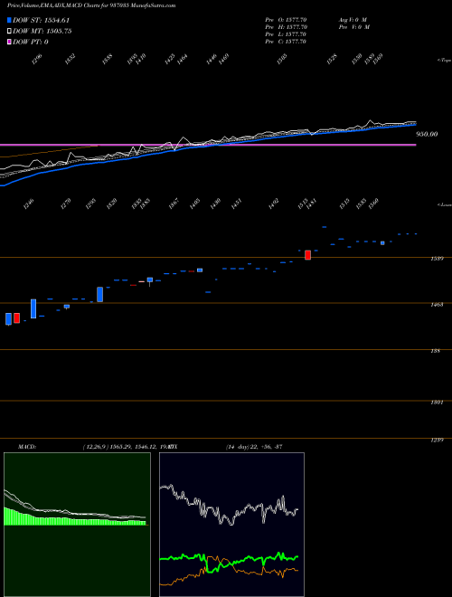
Task: Select the 'DOW ST: 1554.61' legend text
Action: coord(41,20)
